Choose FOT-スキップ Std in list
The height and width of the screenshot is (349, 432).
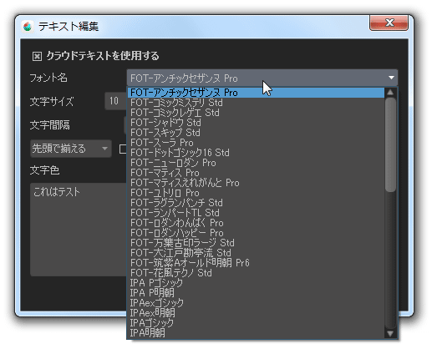click(x=256, y=133)
